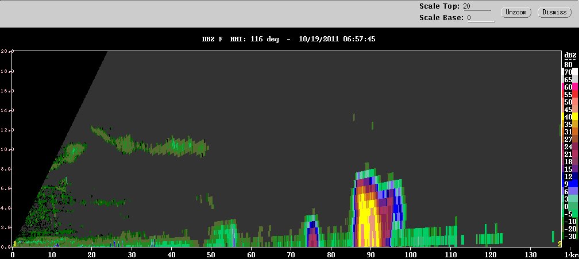Viewport: 579px width, 259px height.
Task: Pick the yellow 40 dBZ legend swatch
Action: click(x=569, y=117)
